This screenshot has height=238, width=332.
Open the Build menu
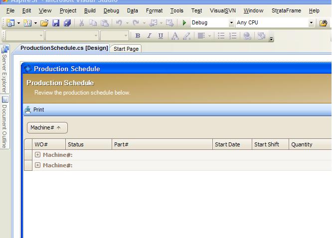[90, 10]
